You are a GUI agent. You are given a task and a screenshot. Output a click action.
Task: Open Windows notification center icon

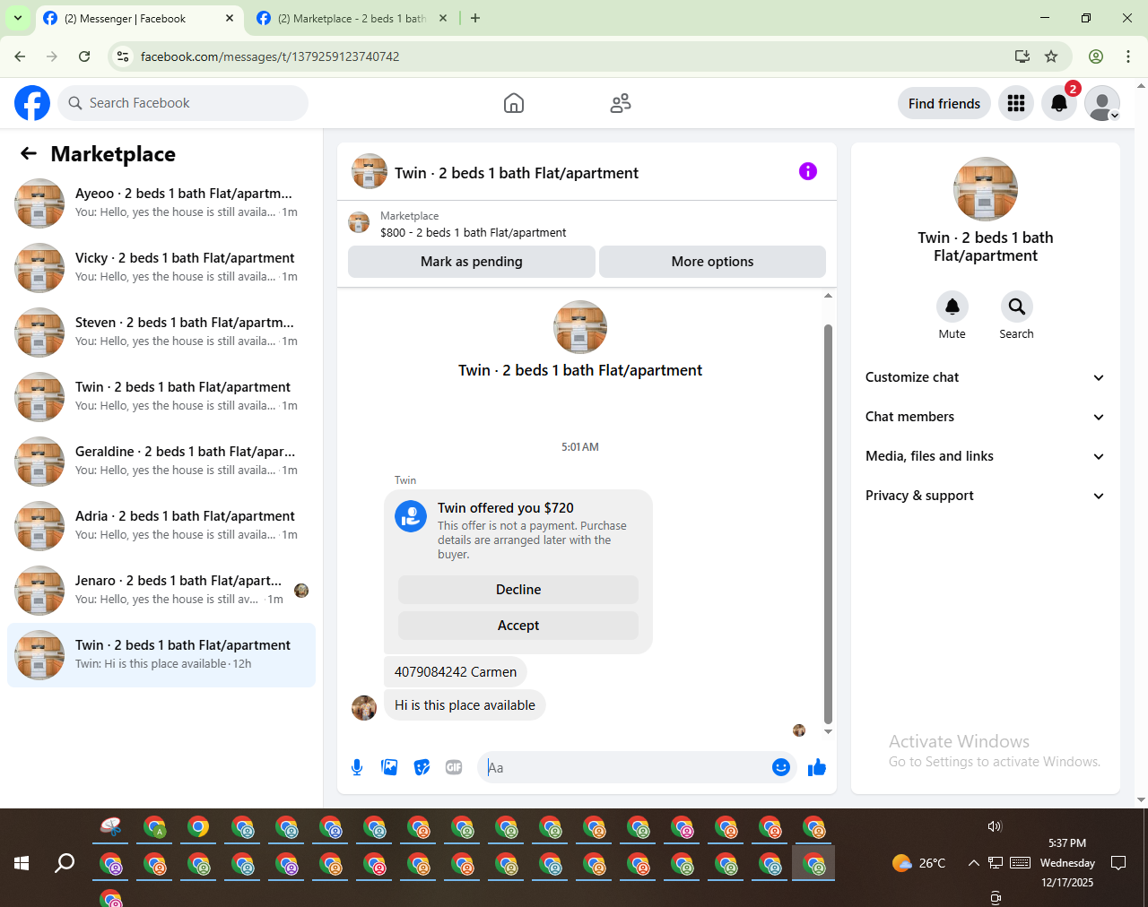point(1118,863)
